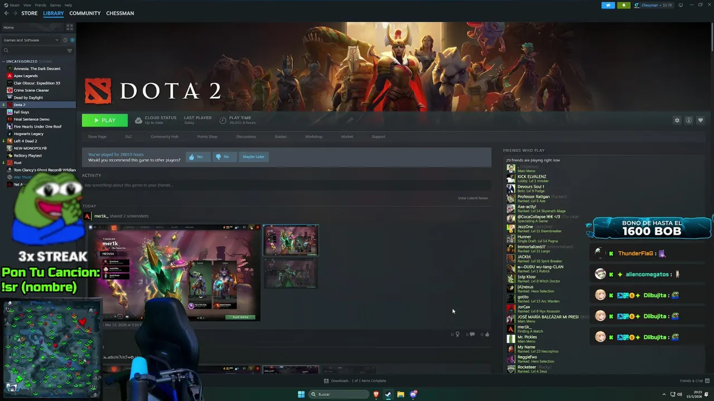
Task: Select Apex Legends in the library
Action: 26,76
